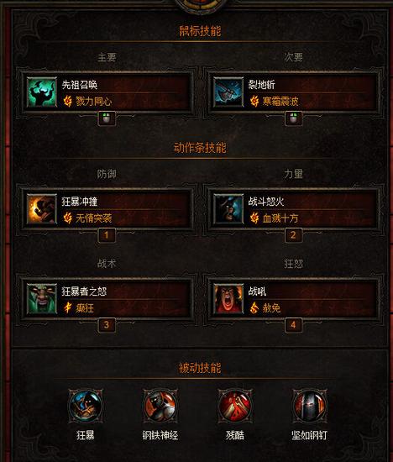Open the 无情突袭 rune text
The image size is (393, 462).
(94, 218)
